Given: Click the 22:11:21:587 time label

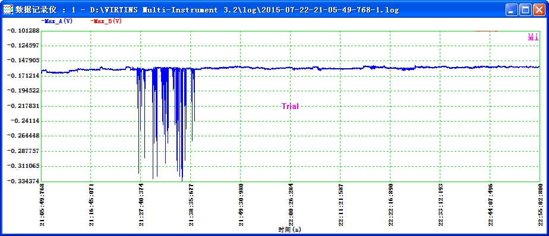Looking at the screenshot, I should pyautogui.click(x=340, y=205).
